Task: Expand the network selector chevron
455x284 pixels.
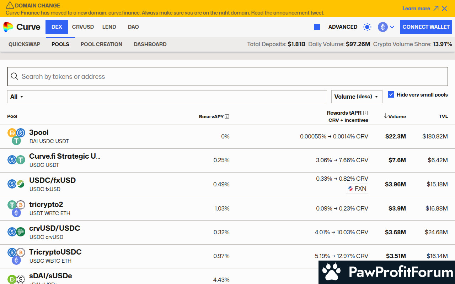Action: click(x=392, y=27)
